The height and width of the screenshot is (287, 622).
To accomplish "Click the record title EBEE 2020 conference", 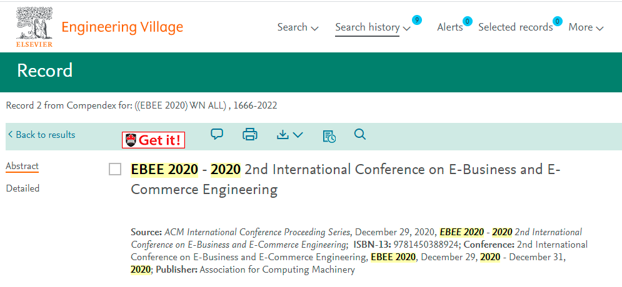I will click(345, 180).
